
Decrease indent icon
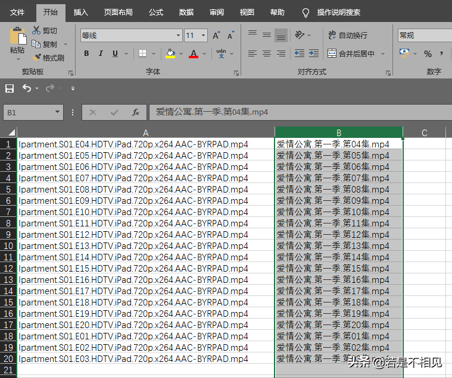tap(300, 53)
